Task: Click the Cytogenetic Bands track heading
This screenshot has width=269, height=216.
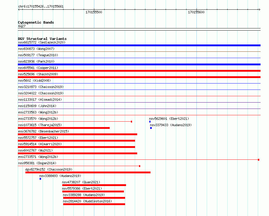Action: 36,22
